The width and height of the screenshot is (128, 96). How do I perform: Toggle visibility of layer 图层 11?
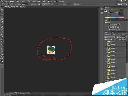[x=105, y=56]
